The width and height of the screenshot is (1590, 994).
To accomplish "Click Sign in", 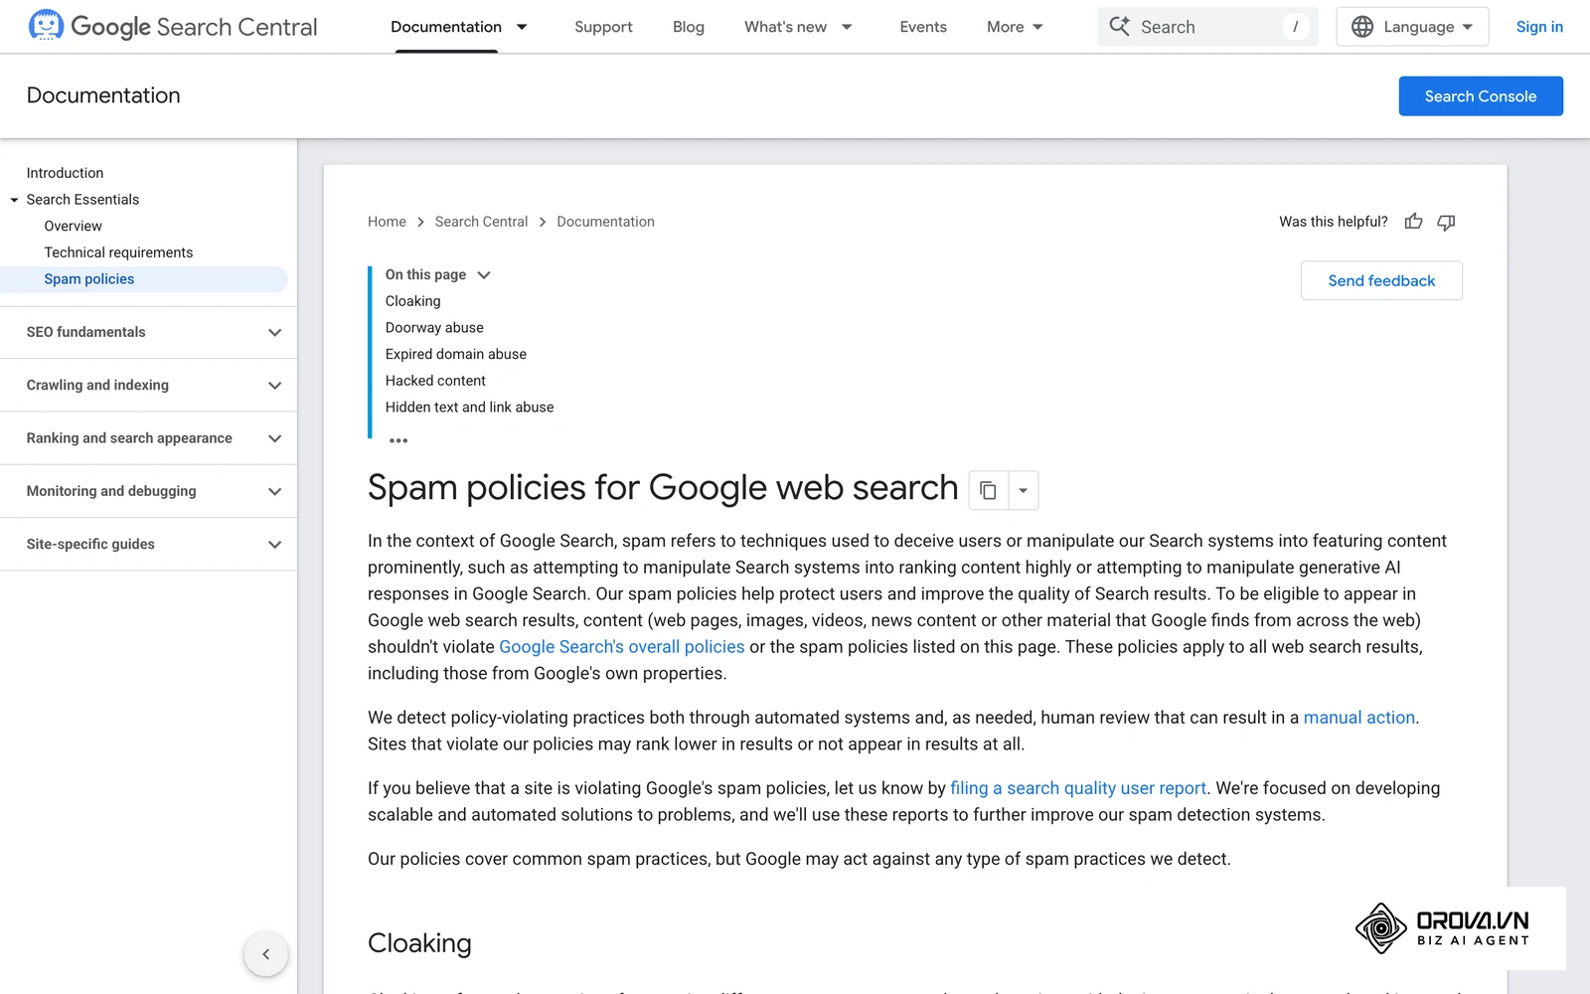I will pos(1539,27).
